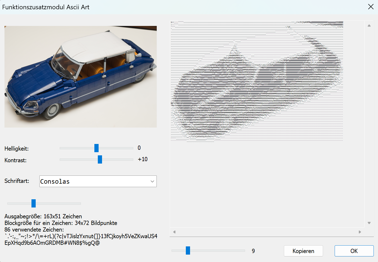This screenshot has height=262, width=378.
Task: Click the Consolas font name field
Action: (93, 181)
